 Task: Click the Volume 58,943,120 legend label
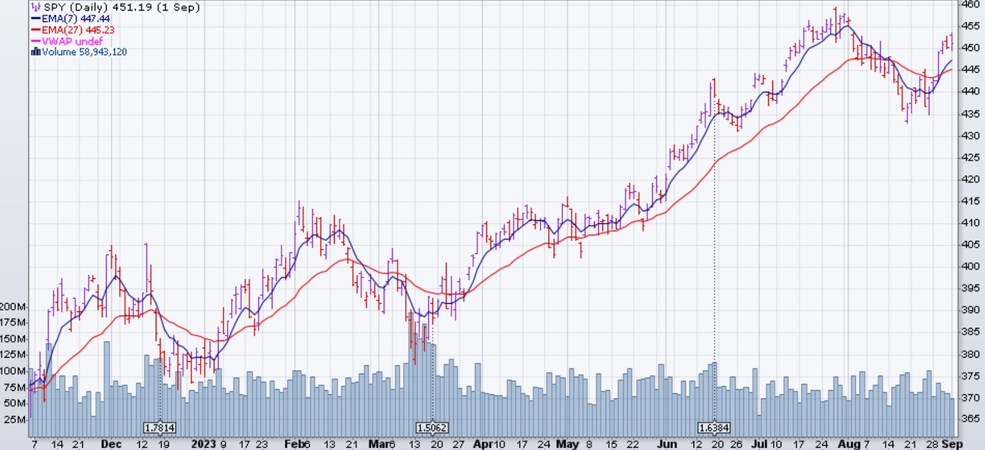click(x=84, y=52)
